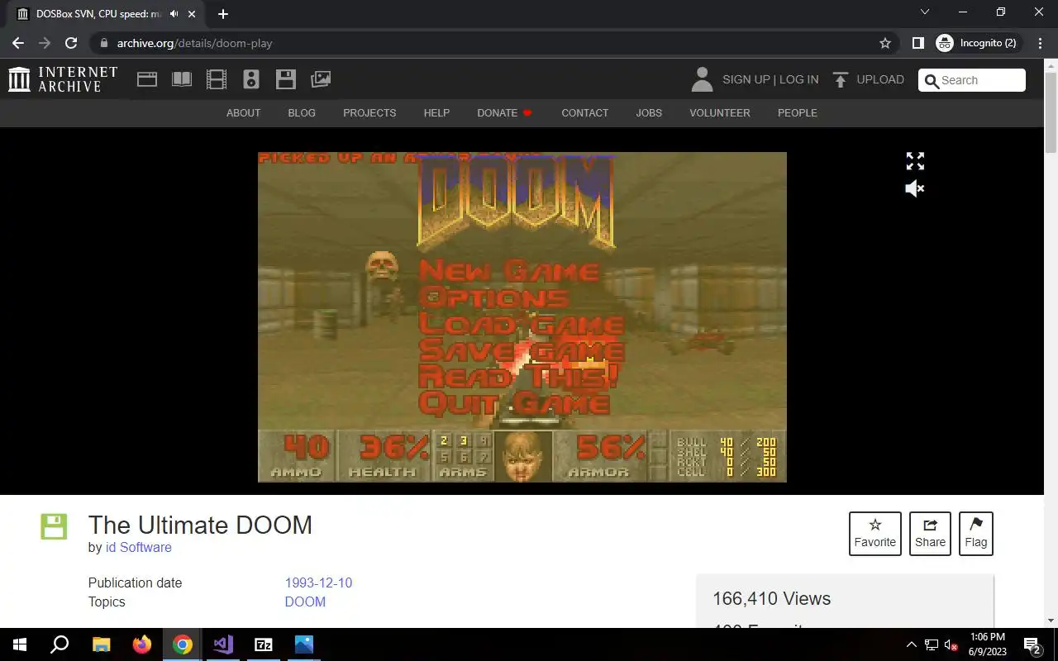Viewport: 1058px width, 661px height.
Task: Open the CONTACT menu item
Action: (x=584, y=113)
